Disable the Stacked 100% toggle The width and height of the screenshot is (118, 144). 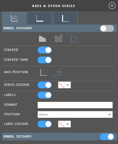45,60
